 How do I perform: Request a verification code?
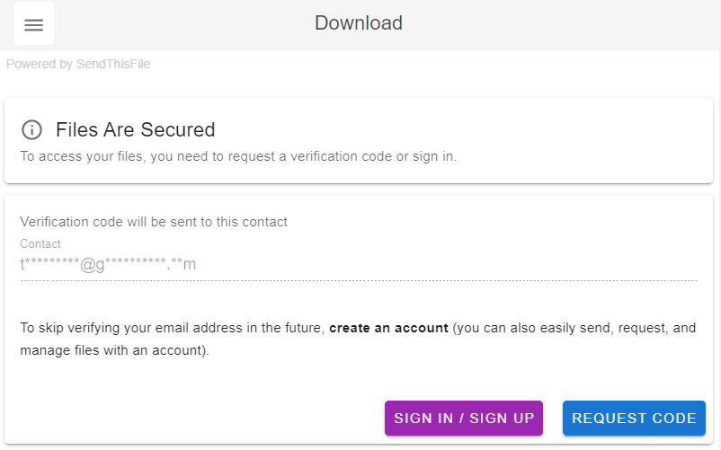point(634,419)
